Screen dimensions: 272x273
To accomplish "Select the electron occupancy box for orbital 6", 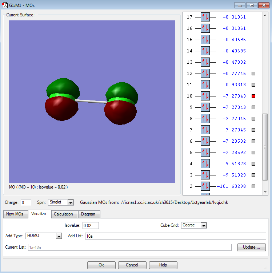I will pyautogui.click(x=205, y=141).
